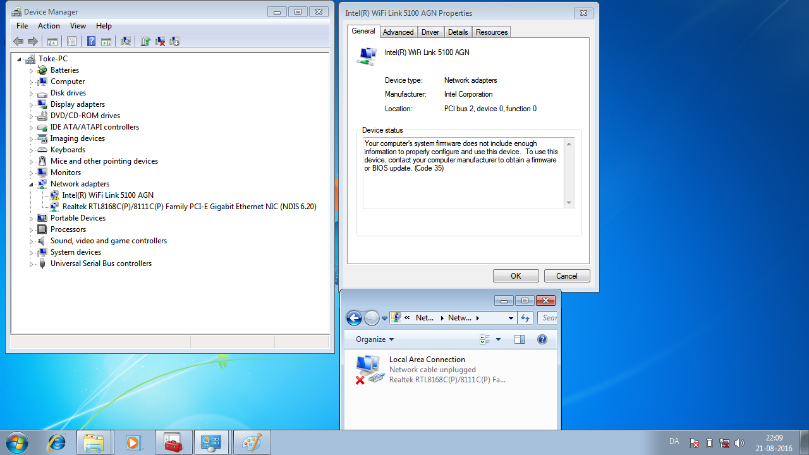Open Windows Media Player from the taskbar
The width and height of the screenshot is (809, 455).
tap(133, 442)
